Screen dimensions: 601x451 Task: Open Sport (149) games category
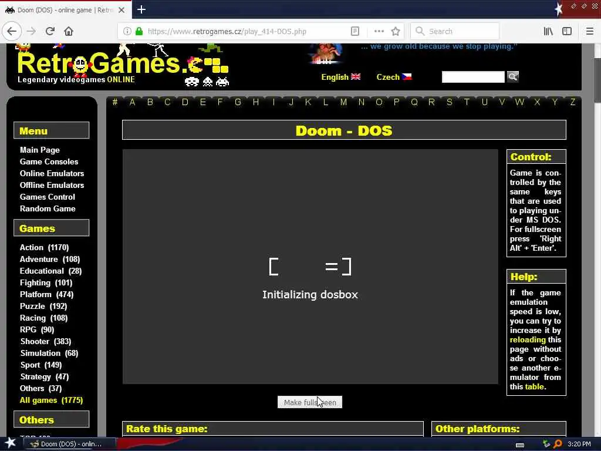click(40, 365)
